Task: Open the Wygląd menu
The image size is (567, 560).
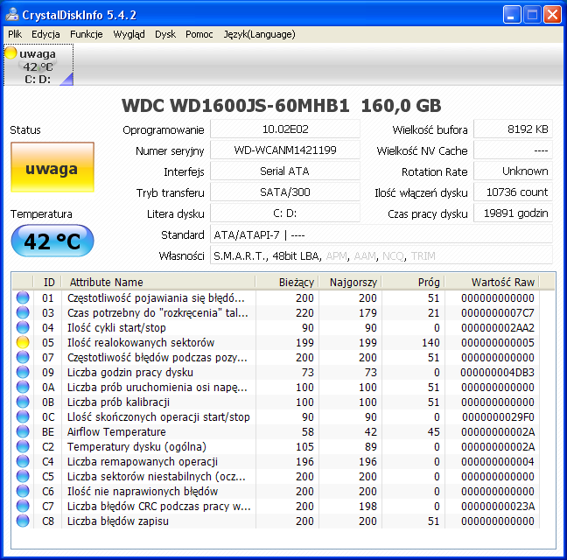Action: coord(129,34)
